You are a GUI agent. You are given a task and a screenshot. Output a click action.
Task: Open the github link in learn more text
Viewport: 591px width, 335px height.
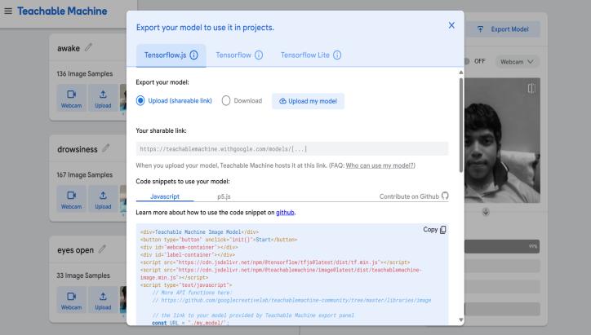285,212
